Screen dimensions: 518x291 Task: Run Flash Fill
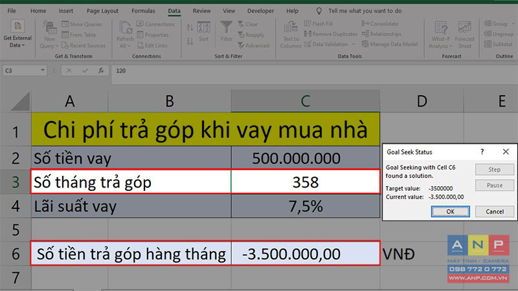click(x=319, y=24)
